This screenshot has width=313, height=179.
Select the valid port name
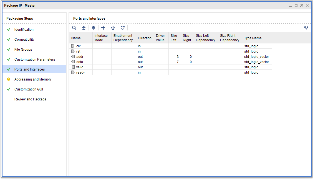[x=80, y=67]
